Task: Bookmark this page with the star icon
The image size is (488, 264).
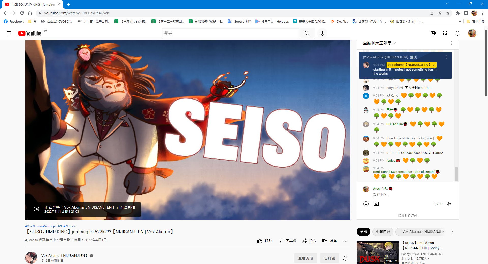Action: pyautogui.click(x=448, y=13)
